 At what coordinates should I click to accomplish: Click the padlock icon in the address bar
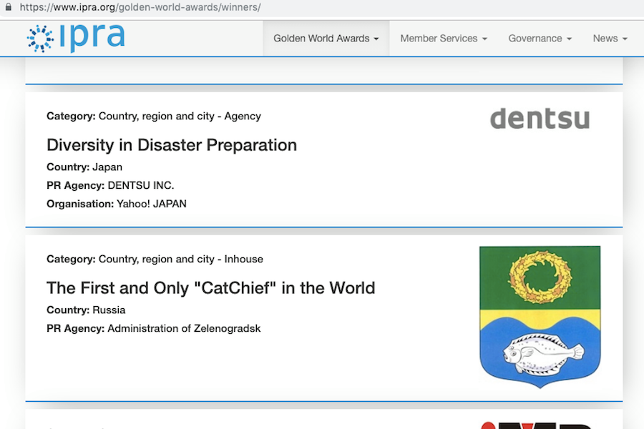coord(8,7)
